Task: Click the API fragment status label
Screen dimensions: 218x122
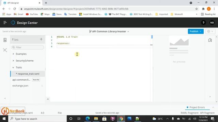Action: click(x=207, y=113)
